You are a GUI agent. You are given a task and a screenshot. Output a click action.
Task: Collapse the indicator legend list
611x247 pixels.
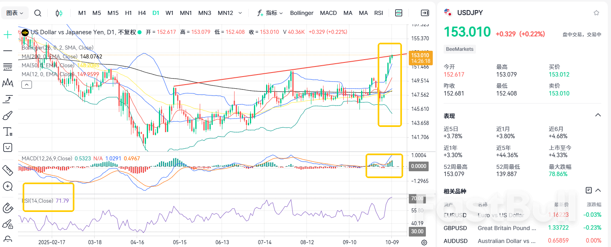click(x=27, y=85)
